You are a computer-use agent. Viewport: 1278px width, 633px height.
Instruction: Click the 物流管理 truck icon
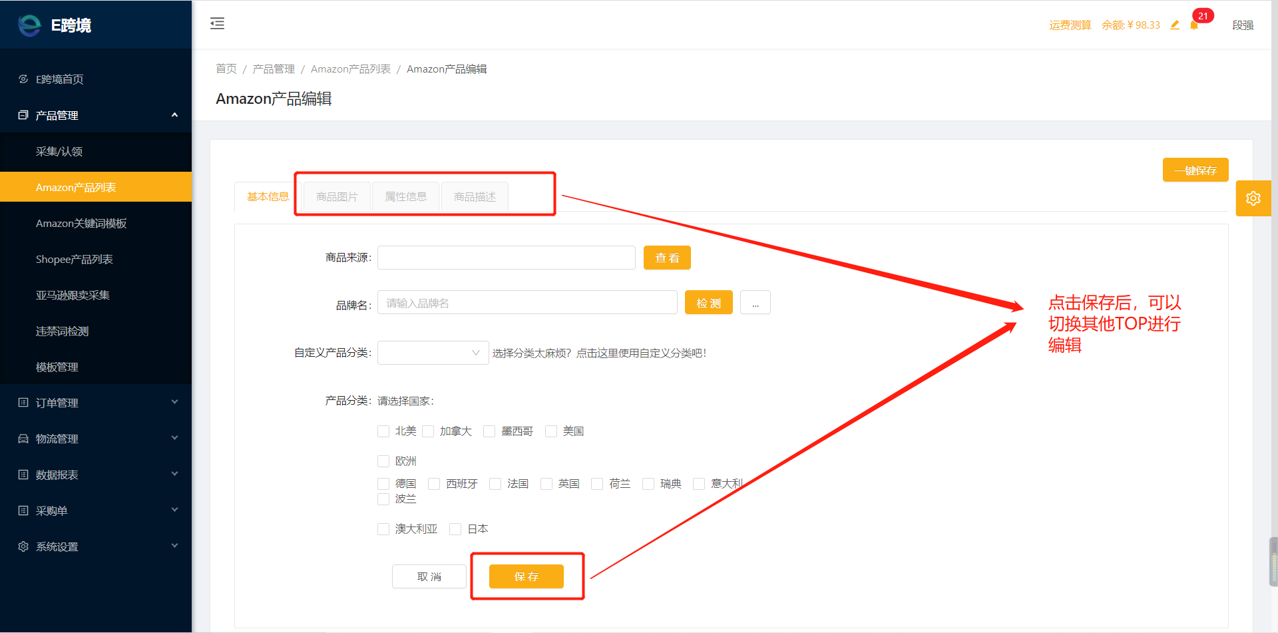pyautogui.click(x=23, y=439)
